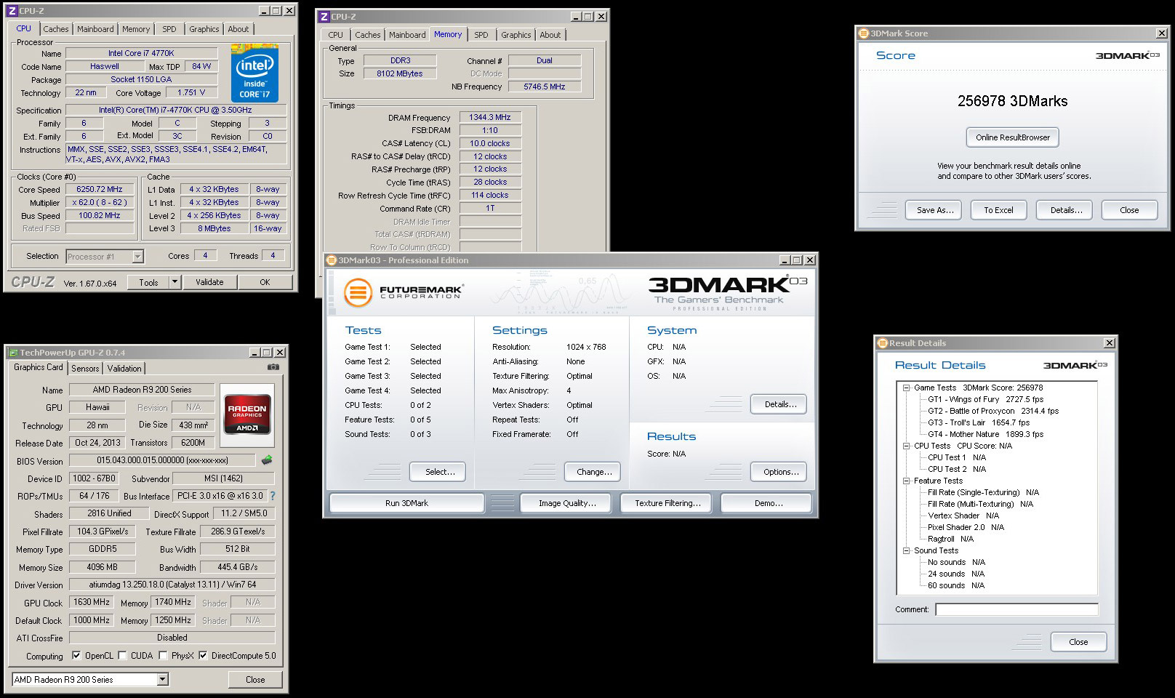Screen dimensions: 1175x698
Task: Click the orange Futuremark logo in 3DMark03
Action: coord(358,292)
